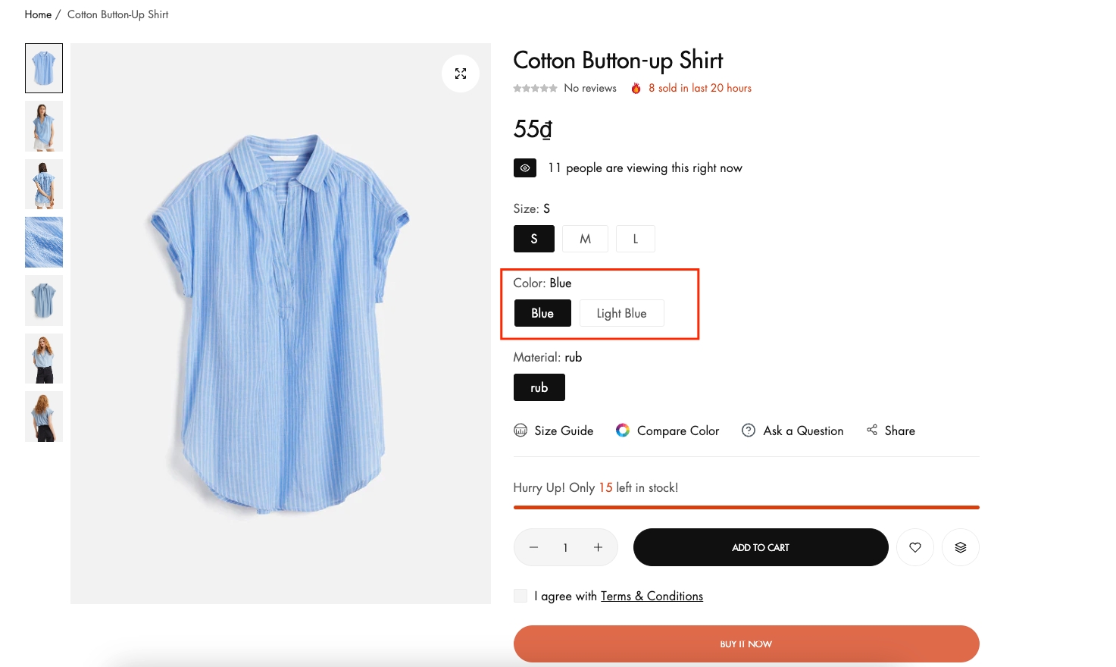Expand the product image to fullscreen
The height and width of the screenshot is (667, 1116).
(461, 74)
